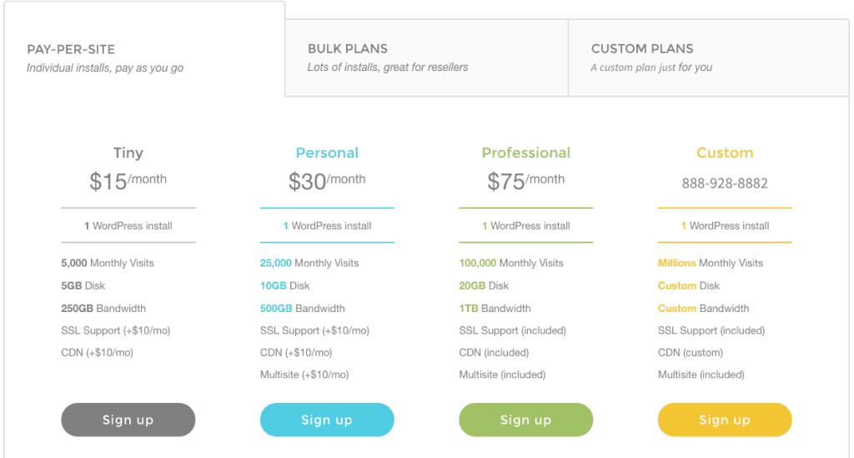Switch to the Bulk Plans tab
Image resolution: width=854 pixels, height=458 pixels.
[x=426, y=58]
